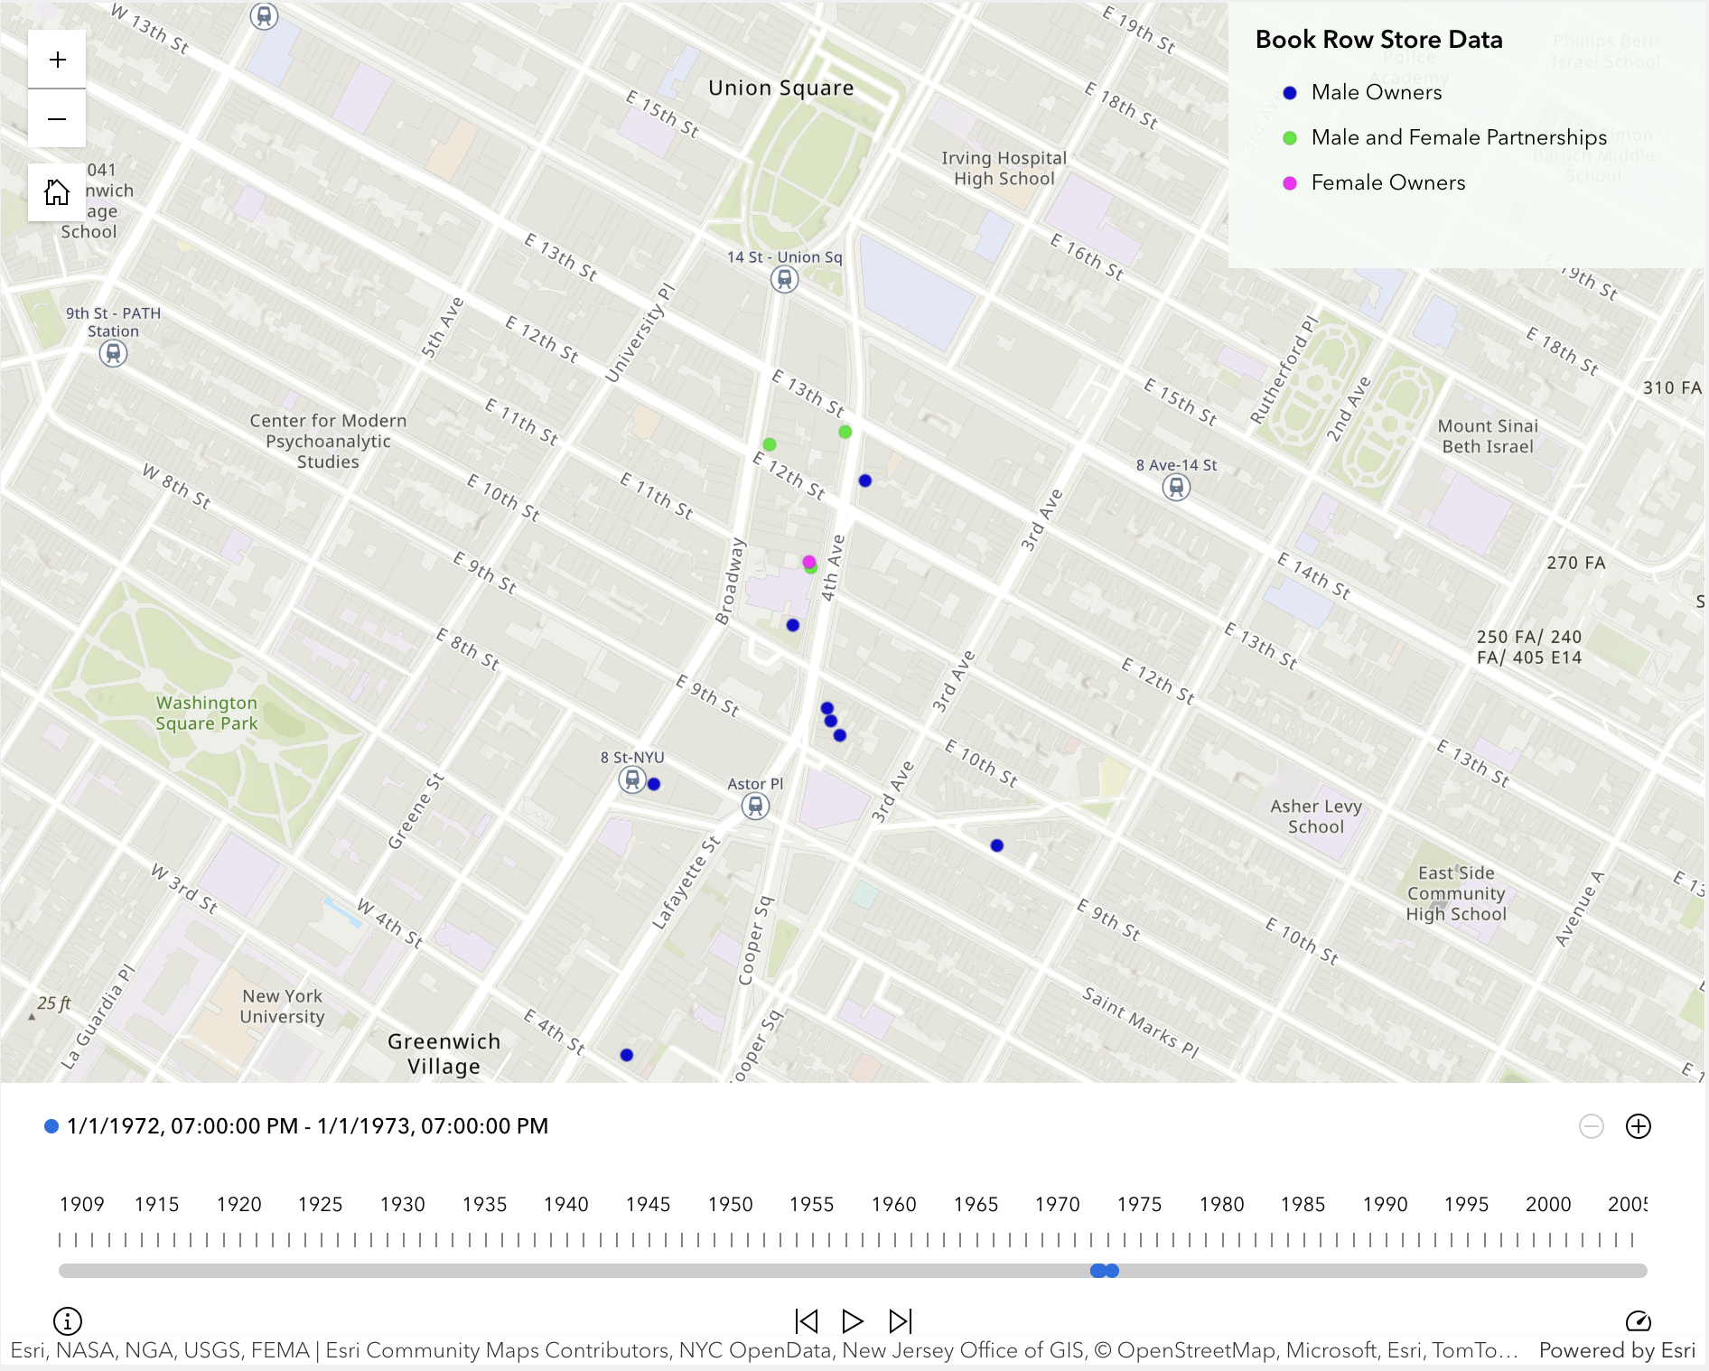1709x1371 pixels.
Task: Click Washington Square Park label
Action: pos(207,713)
